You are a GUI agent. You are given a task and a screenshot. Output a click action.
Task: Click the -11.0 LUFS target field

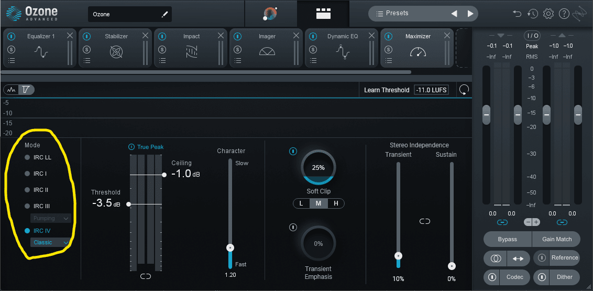point(432,90)
